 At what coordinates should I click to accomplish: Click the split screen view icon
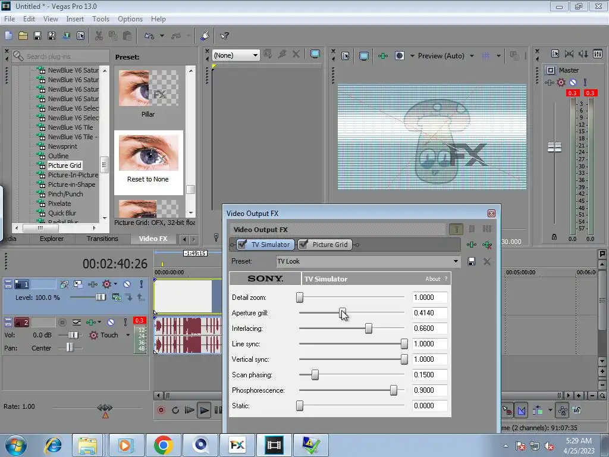tap(399, 56)
